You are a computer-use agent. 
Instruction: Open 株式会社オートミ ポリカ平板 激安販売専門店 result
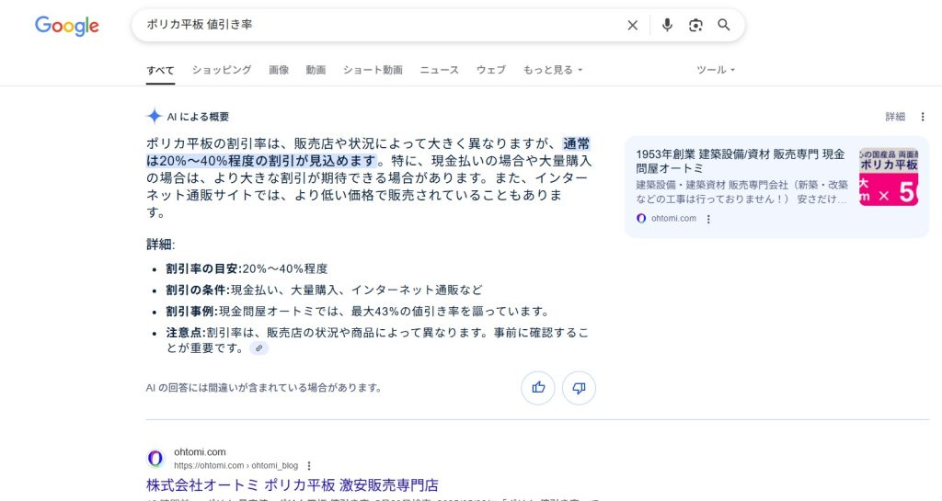(292, 484)
